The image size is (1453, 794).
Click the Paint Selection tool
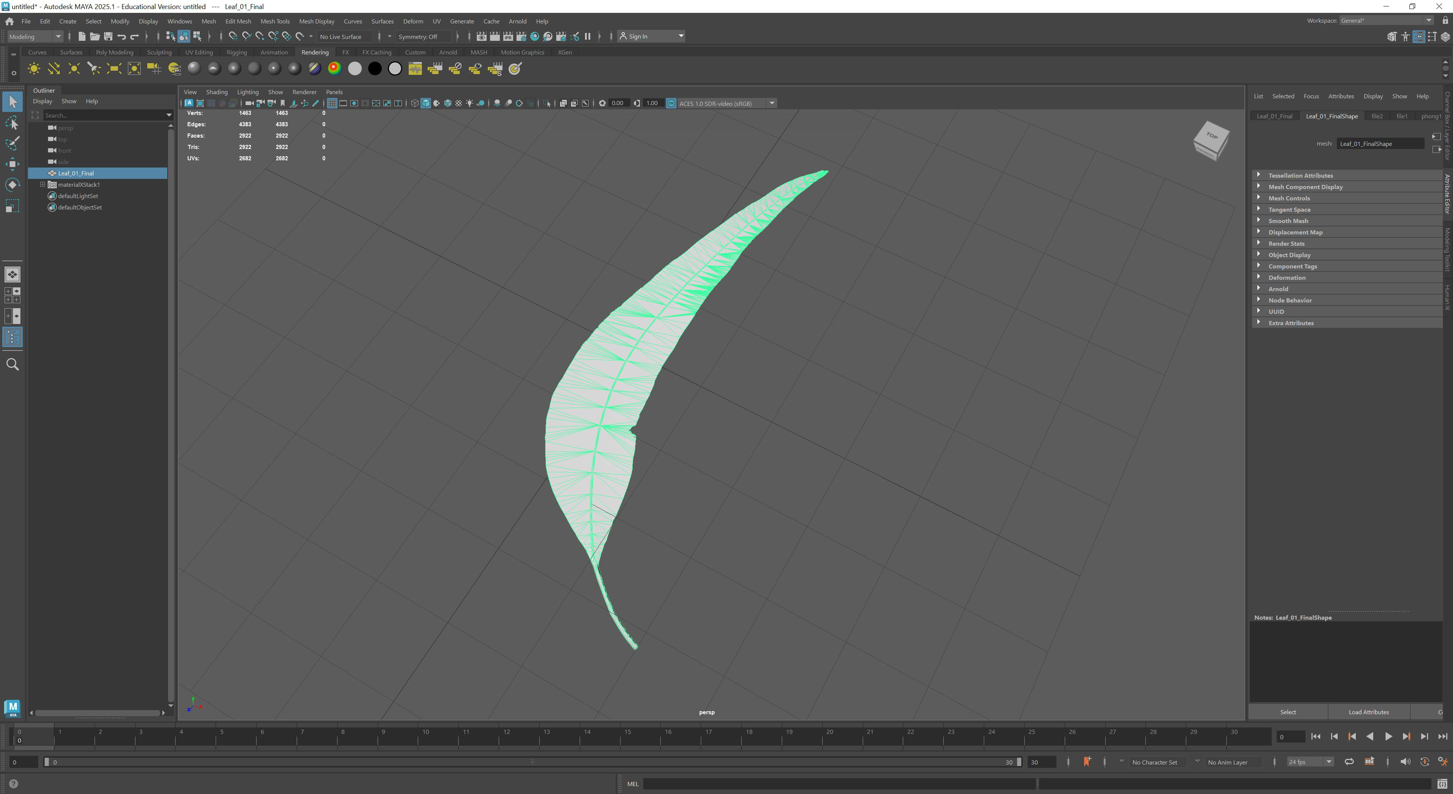[12, 143]
